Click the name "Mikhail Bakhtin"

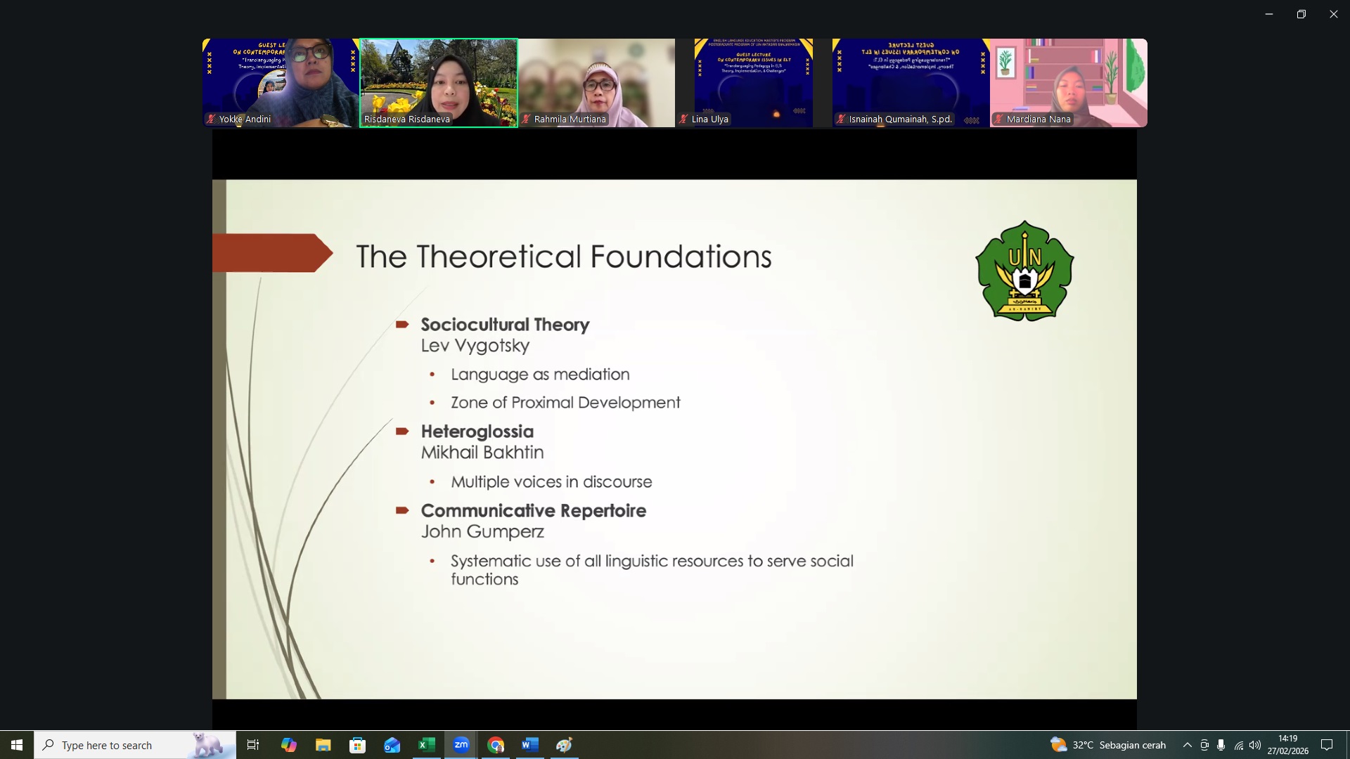(482, 453)
